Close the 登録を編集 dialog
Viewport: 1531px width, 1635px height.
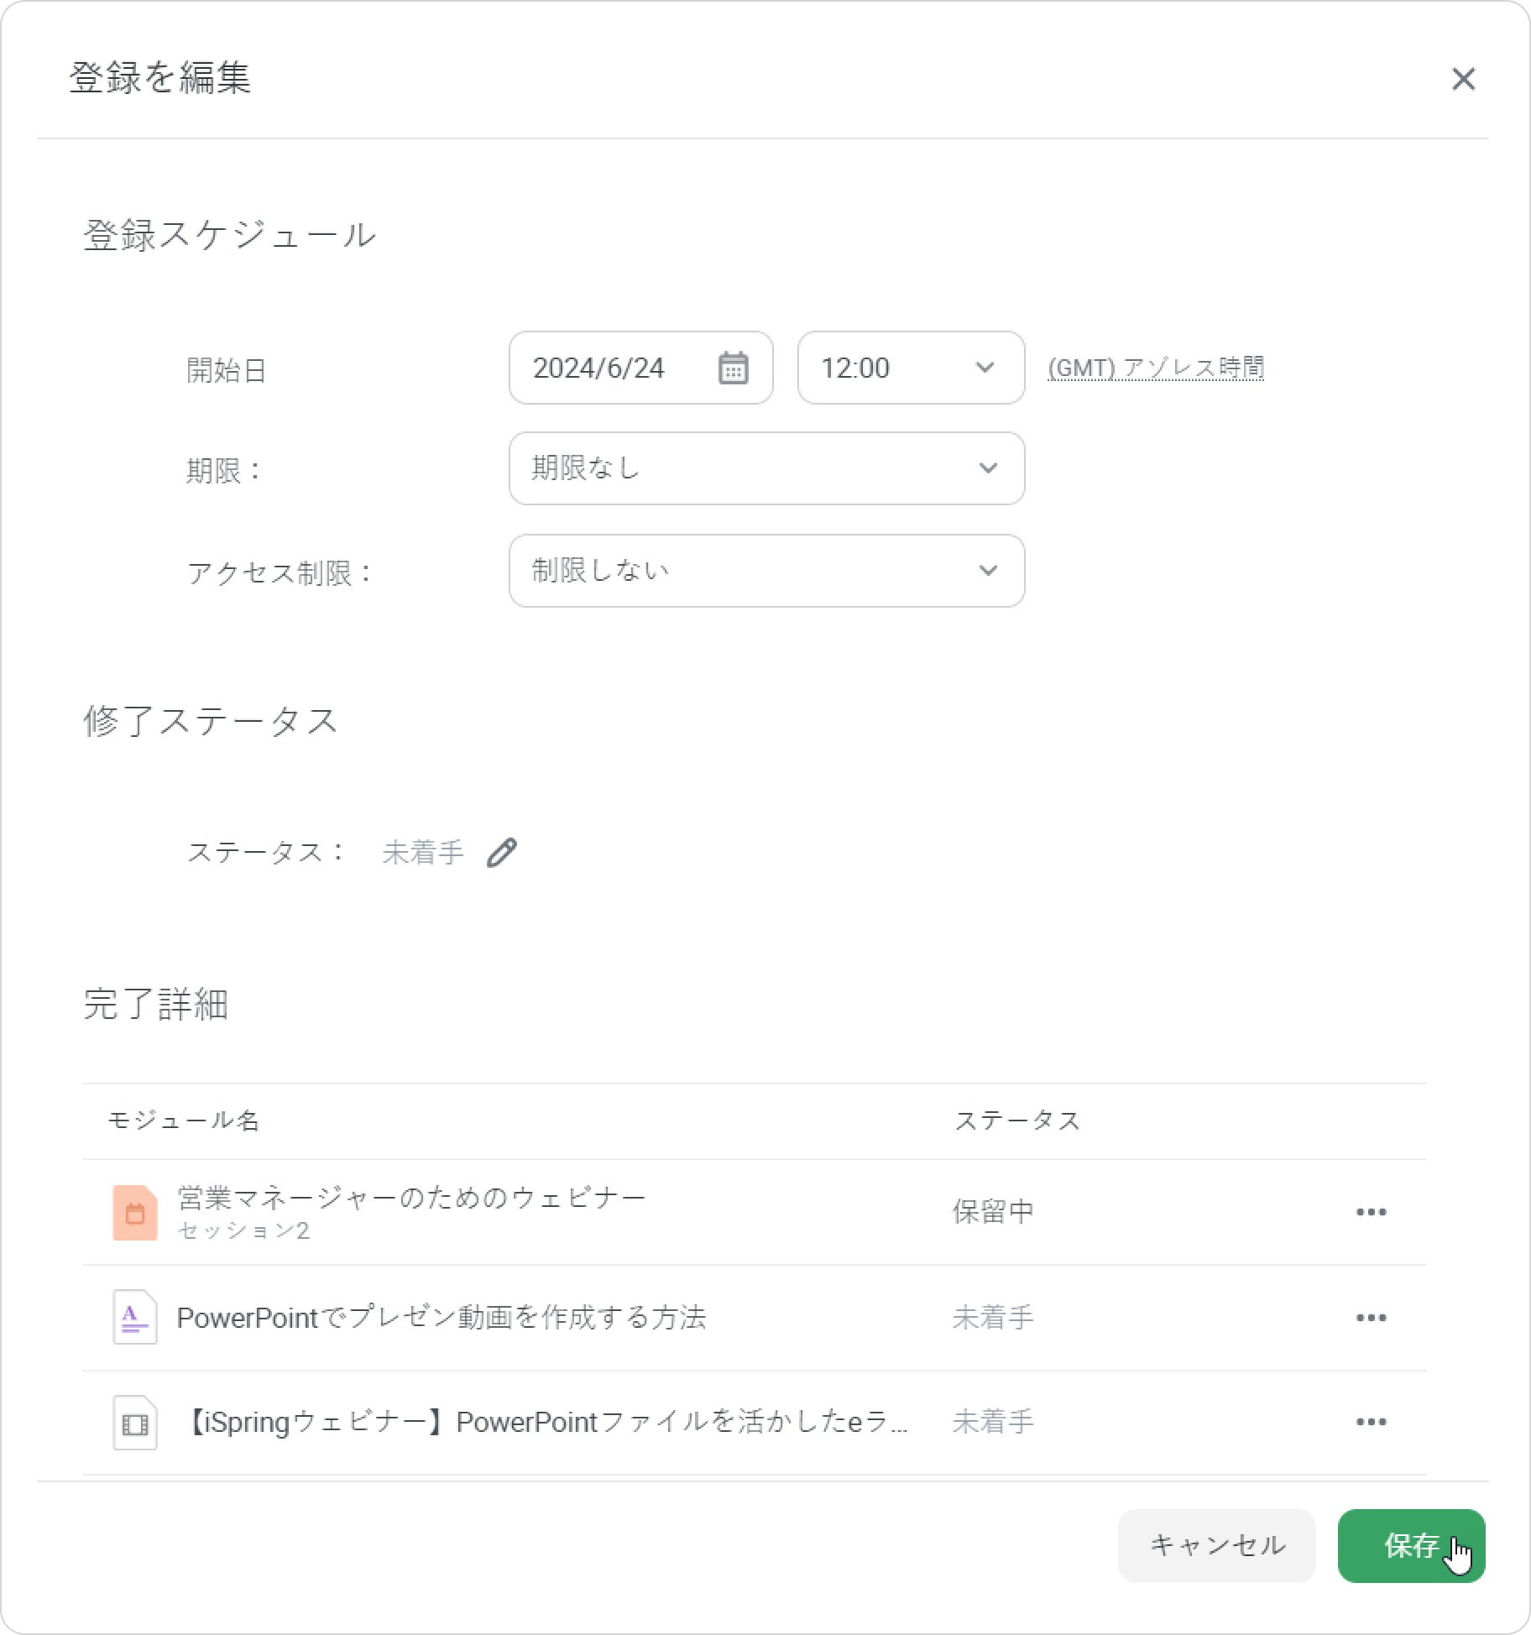pos(1463,79)
